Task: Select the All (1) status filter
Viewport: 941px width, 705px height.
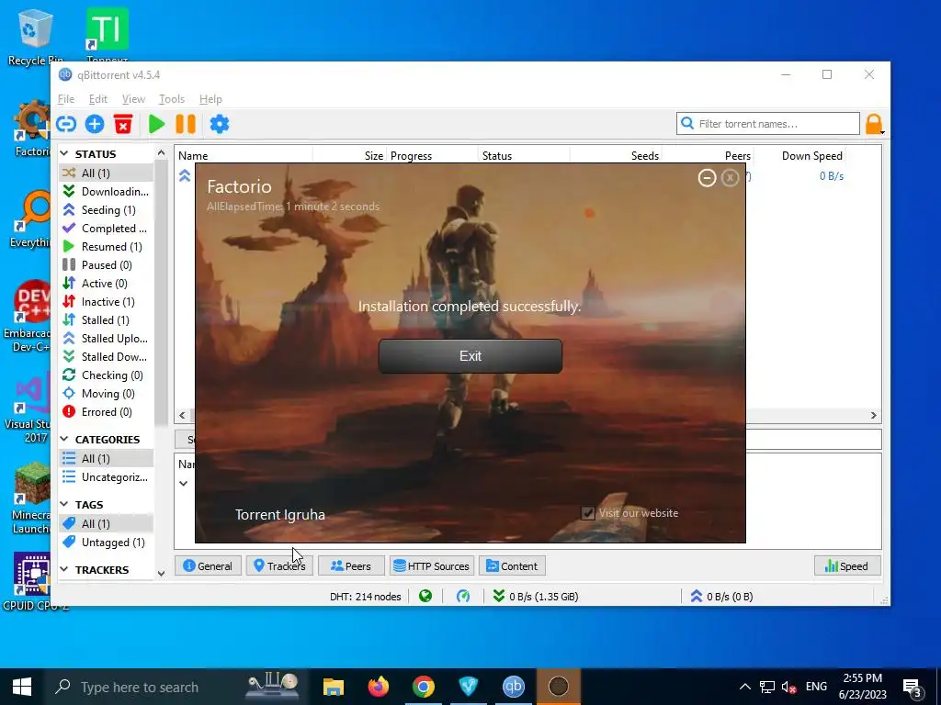Action: tap(107, 173)
